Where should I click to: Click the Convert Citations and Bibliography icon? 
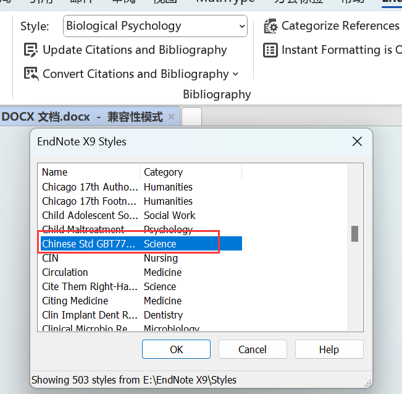[x=31, y=74]
